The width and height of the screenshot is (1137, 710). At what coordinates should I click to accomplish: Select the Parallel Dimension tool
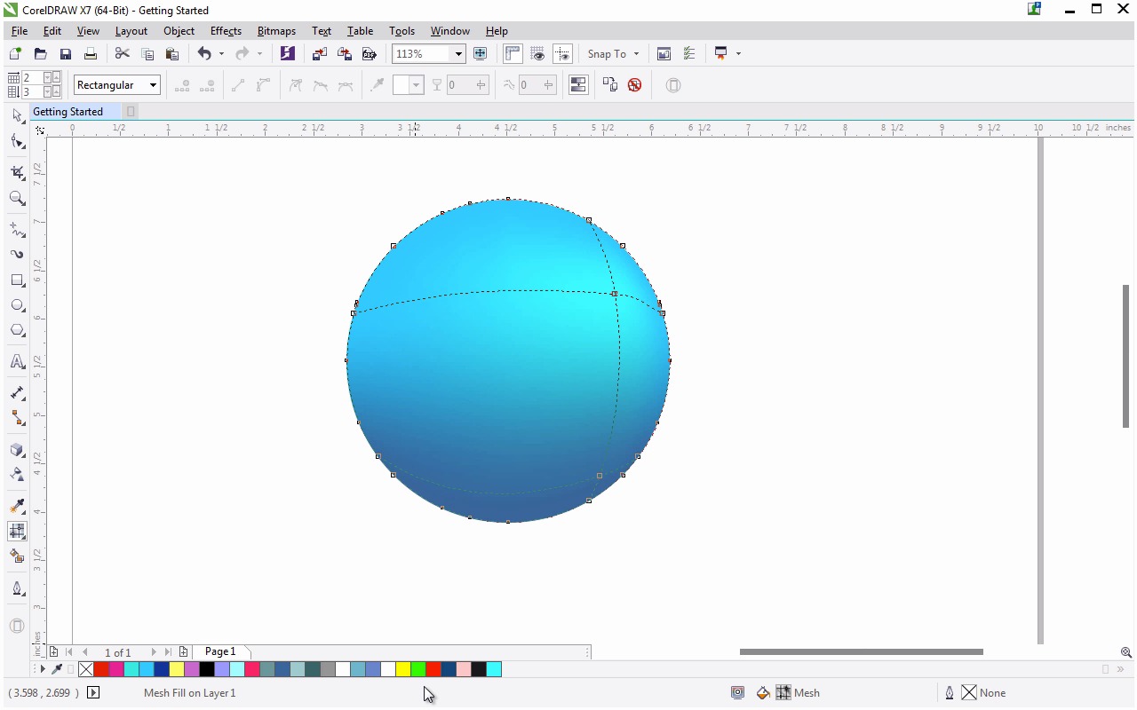[x=17, y=392]
